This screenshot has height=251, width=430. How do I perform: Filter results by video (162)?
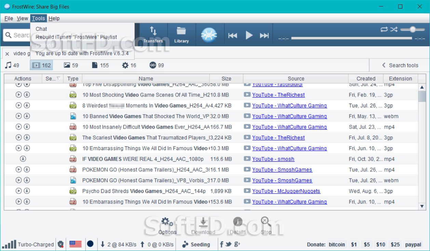[41, 65]
